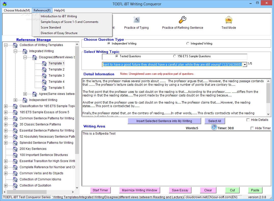Open Practice of Typing module icon
This screenshot has height=201, width=274.
pyautogui.click(x=136, y=20)
